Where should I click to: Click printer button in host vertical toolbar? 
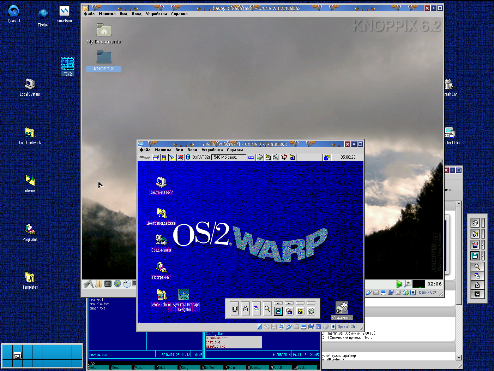(x=475, y=223)
